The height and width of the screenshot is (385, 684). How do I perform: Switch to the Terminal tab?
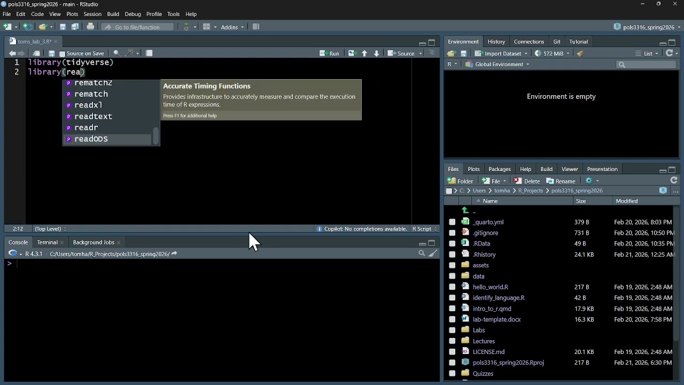click(47, 242)
